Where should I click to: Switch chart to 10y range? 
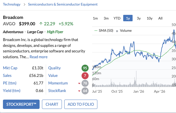coord(150,18)
